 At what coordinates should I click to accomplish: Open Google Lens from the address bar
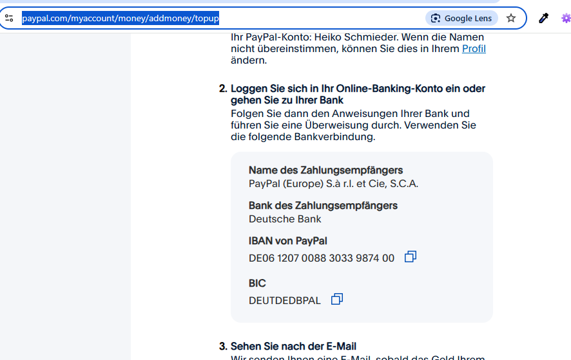(x=461, y=18)
